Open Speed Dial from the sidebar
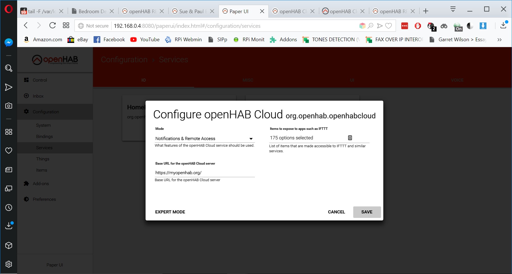This screenshot has height=274, width=512. pyautogui.click(x=9, y=132)
